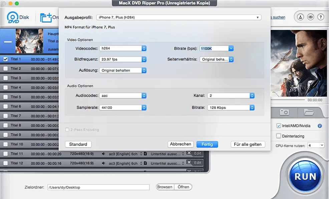Click the Zielordner path input field

(x=98, y=187)
